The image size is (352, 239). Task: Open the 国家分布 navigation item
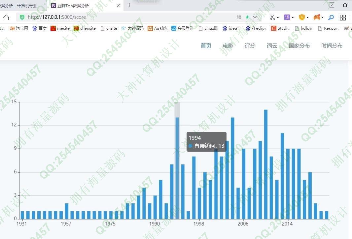[299, 46]
